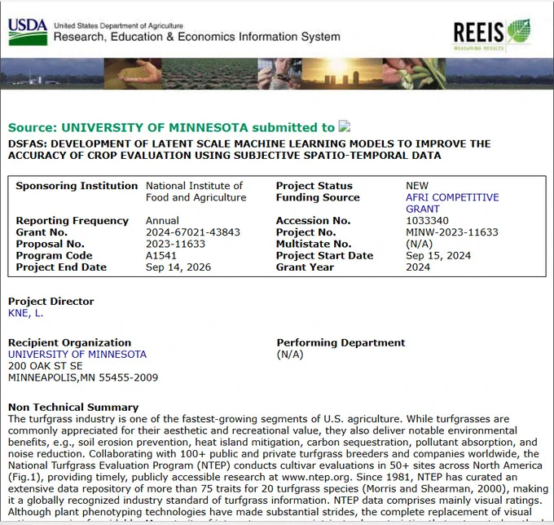Viewport: 554px width, 525px height.
Task: Click the 'Project Director' heading
Action: point(51,301)
